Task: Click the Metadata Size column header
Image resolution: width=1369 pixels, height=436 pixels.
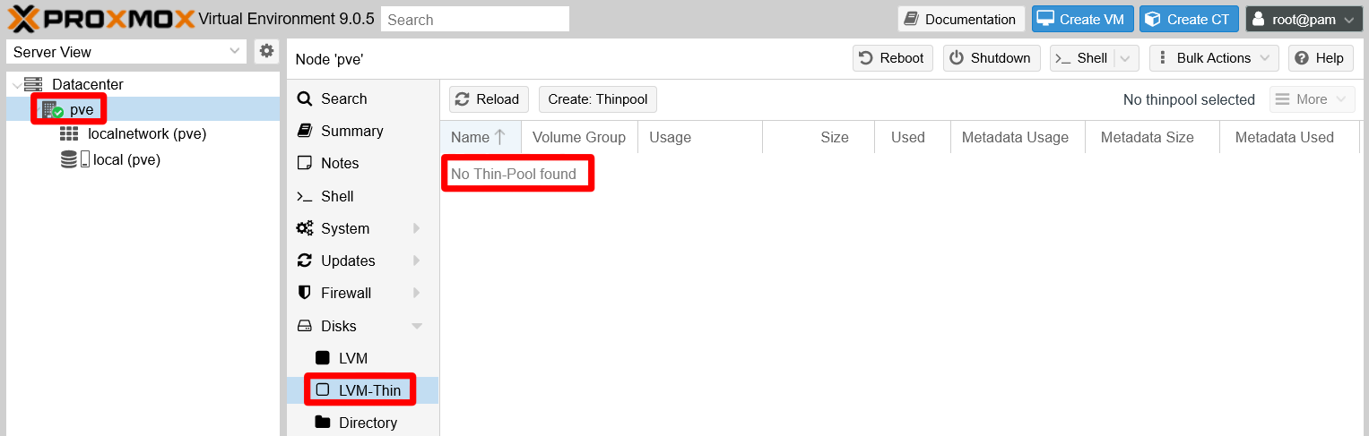Action: [x=1152, y=137]
